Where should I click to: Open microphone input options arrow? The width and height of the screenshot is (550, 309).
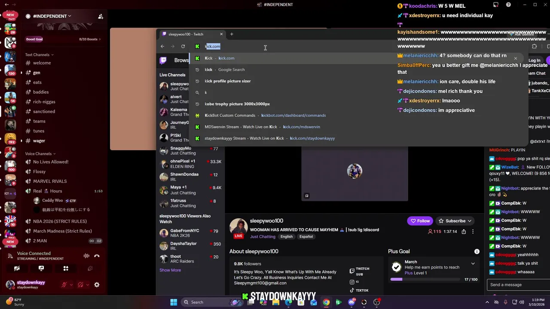[x=71, y=285]
